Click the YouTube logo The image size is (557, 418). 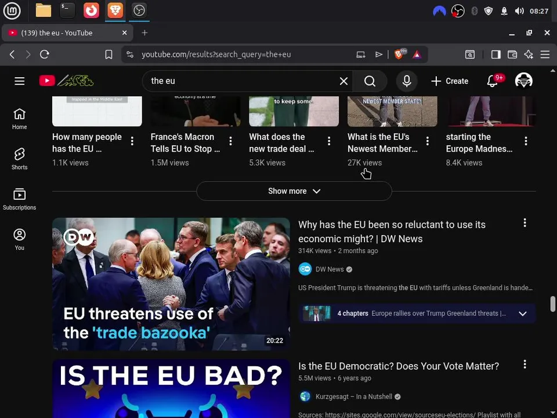66,81
